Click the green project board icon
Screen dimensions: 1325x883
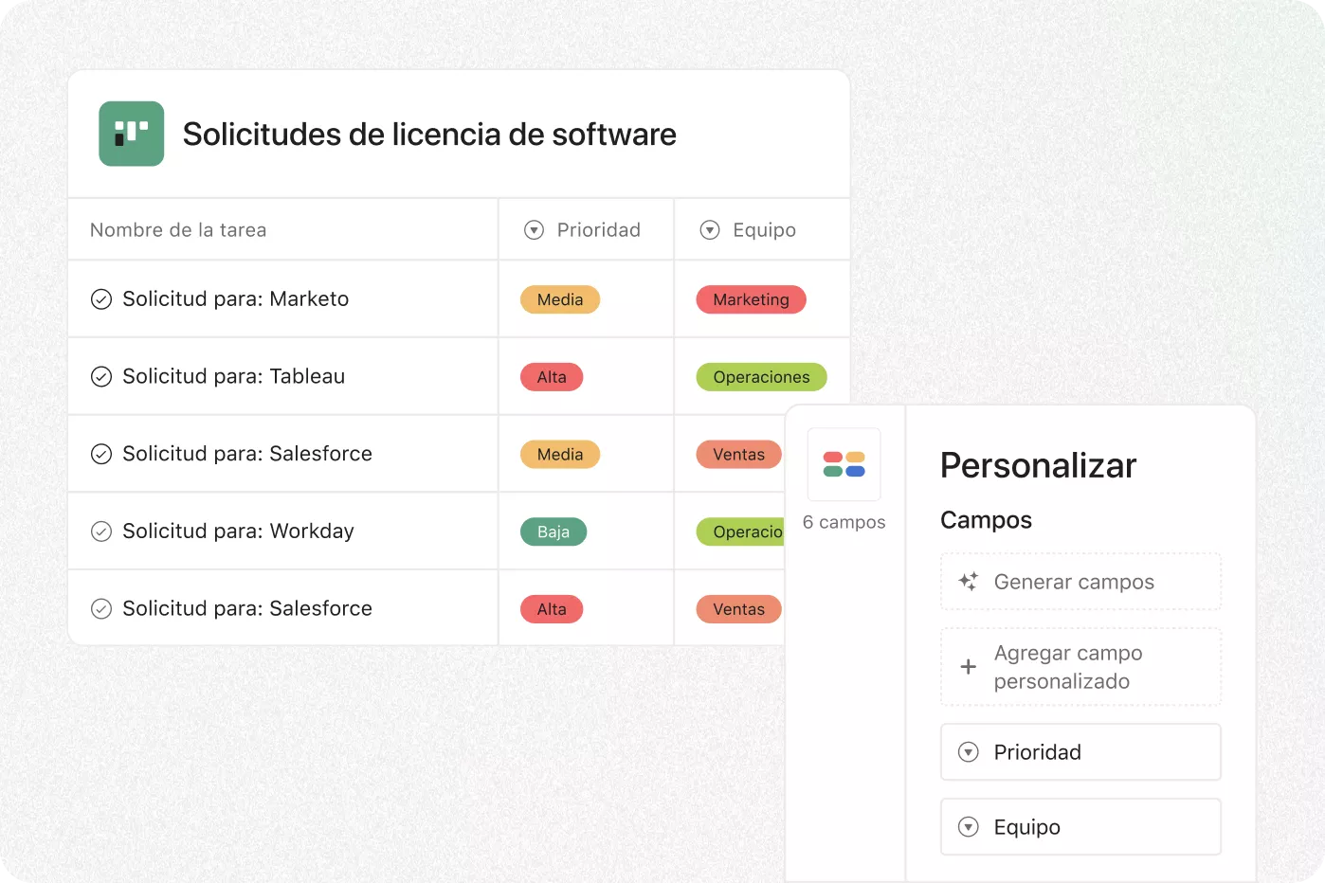point(132,134)
